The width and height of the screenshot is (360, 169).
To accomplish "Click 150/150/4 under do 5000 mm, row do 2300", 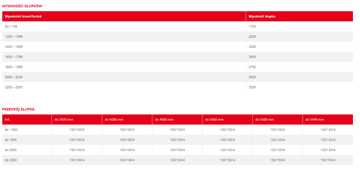I will point(227,160).
